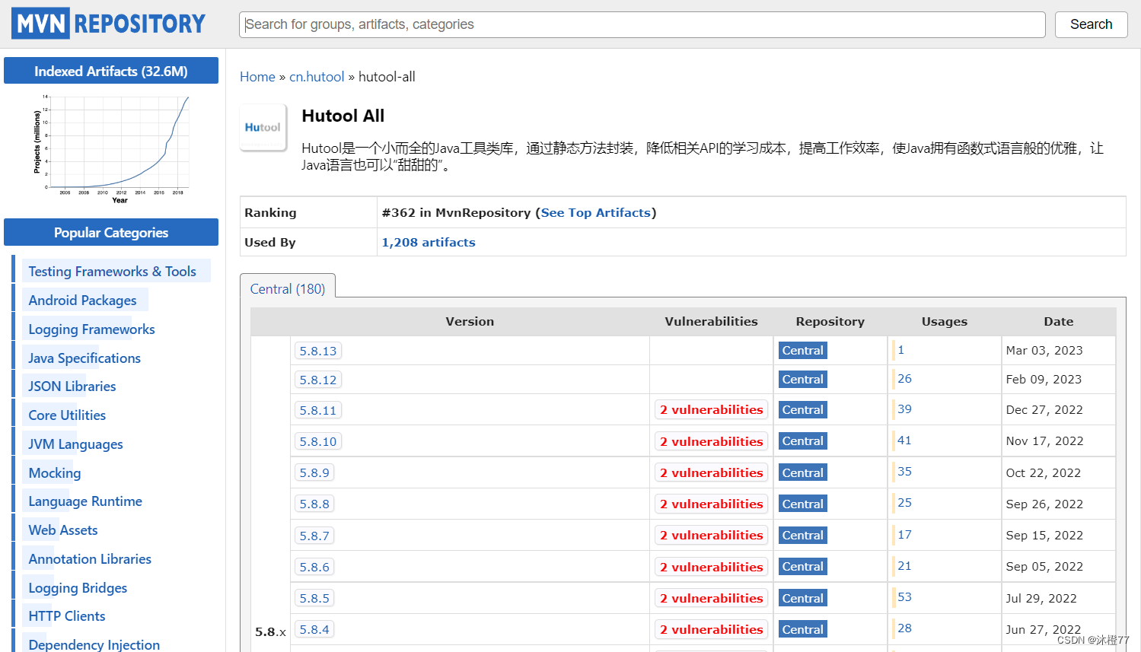Open version 5.8.5
Image resolution: width=1141 pixels, height=652 pixels.
point(314,598)
